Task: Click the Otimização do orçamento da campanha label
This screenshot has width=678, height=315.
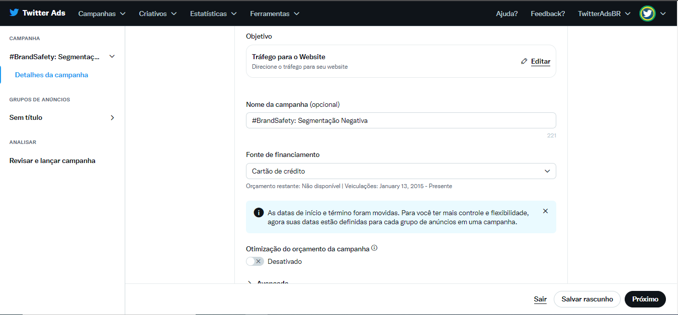Action: point(308,248)
